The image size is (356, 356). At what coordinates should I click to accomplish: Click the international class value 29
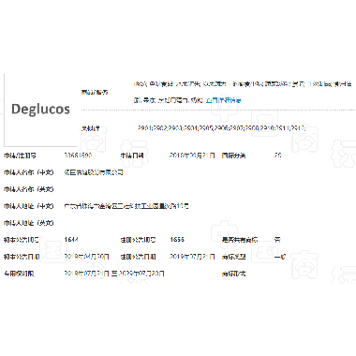coord(277,155)
